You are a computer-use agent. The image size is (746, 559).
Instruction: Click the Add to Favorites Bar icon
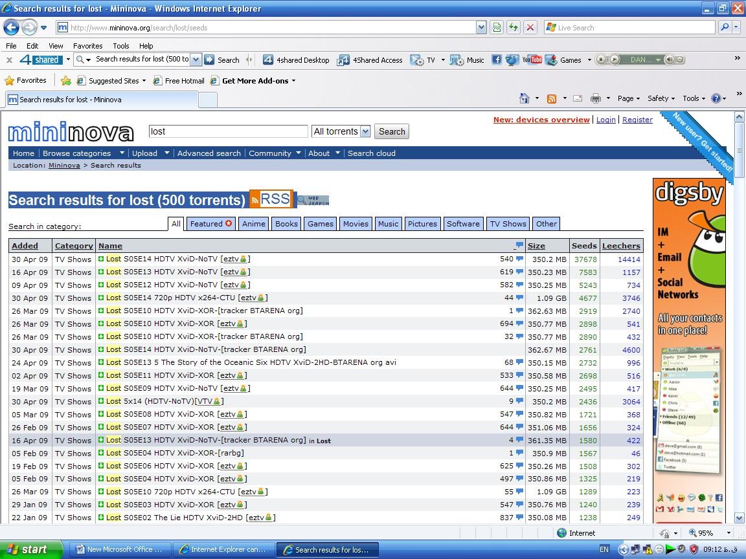[66, 81]
